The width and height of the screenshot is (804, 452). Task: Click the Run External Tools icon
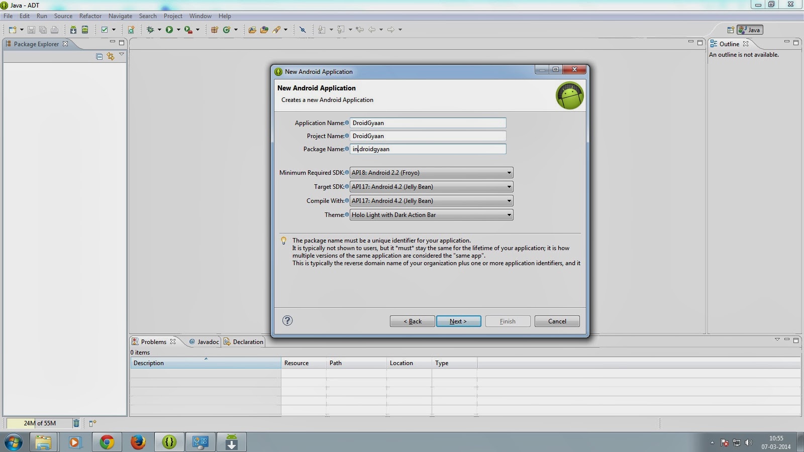tap(188, 30)
